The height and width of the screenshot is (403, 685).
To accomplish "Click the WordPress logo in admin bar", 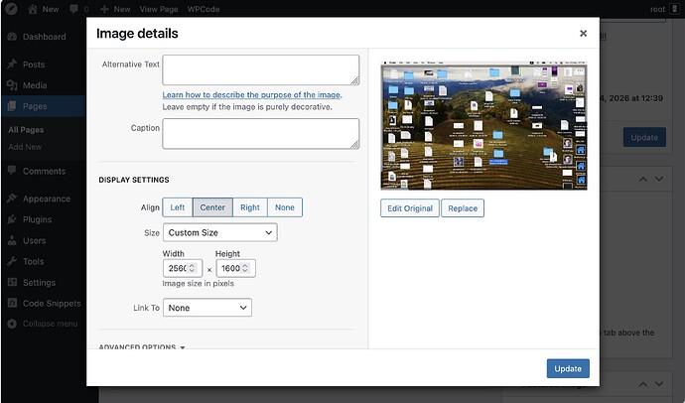I will coord(11,9).
